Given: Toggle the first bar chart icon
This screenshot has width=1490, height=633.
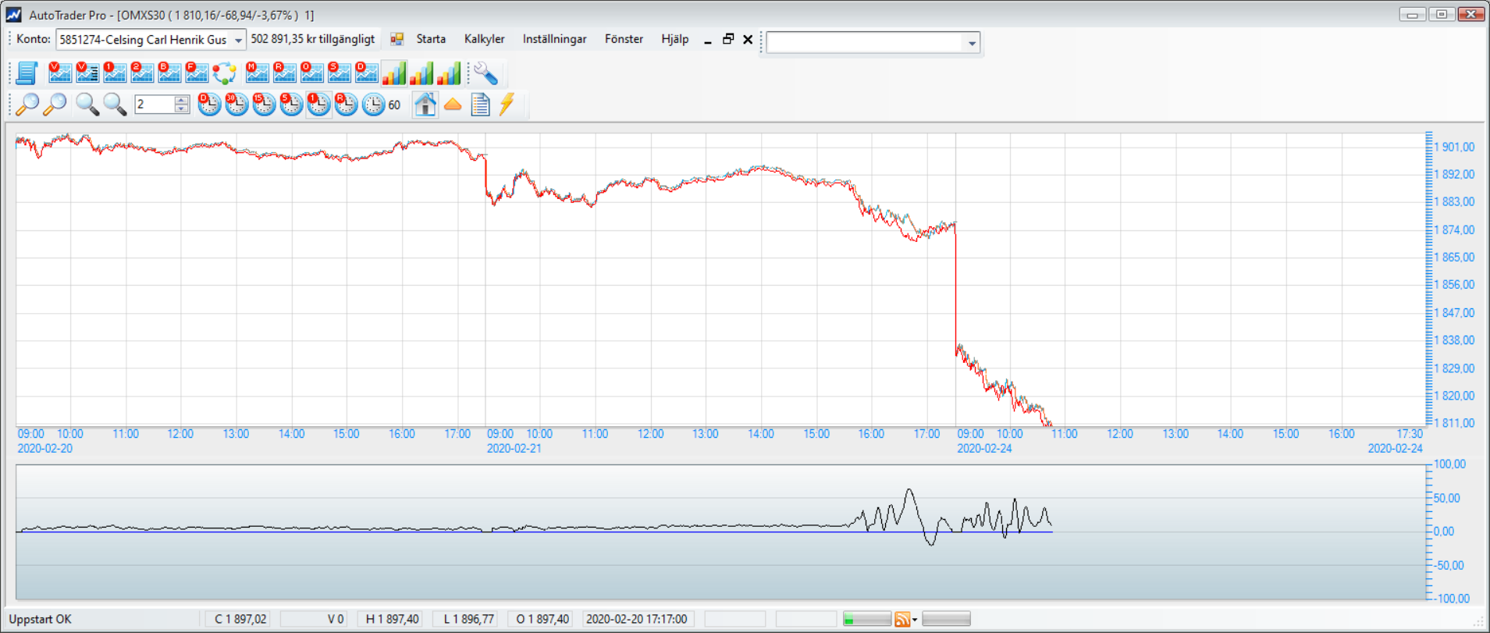Looking at the screenshot, I should [x=394, y=73].
